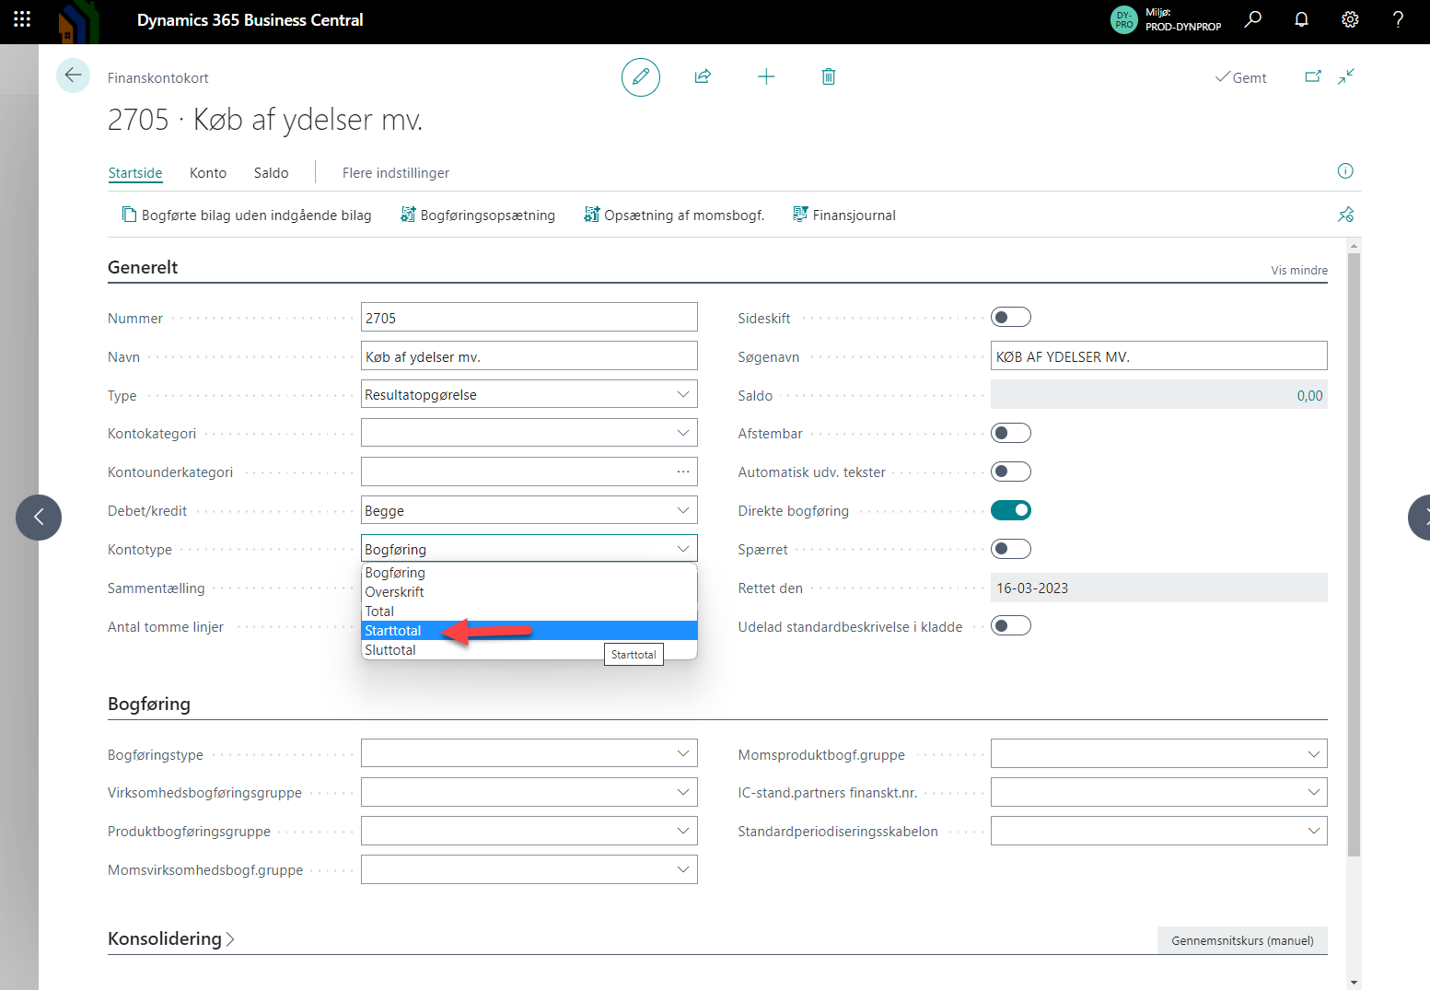Go to previous record arrow
Image resolution: width=1430 pixels, height=990 pixels.
(x=39, y=518)
